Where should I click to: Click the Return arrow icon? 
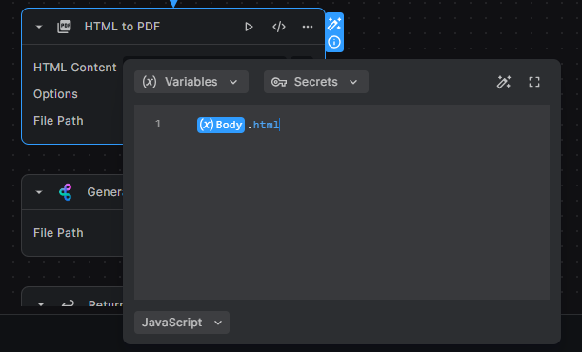point(68,303)
